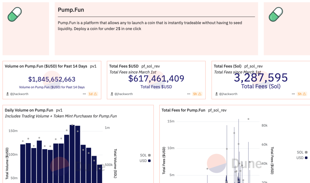
Task: Click the 1d stale-data warning badge on the Volume card
Action: tap(93, 94)
